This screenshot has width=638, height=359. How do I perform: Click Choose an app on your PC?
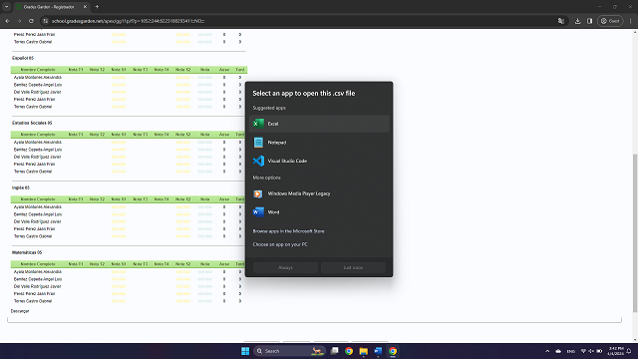pyautogui.click(x=280, y=244)
